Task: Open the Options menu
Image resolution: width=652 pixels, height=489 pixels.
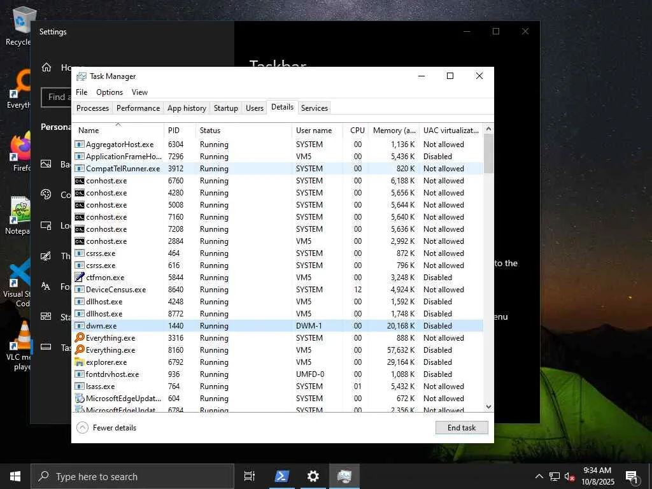Action: pos(110,92)
